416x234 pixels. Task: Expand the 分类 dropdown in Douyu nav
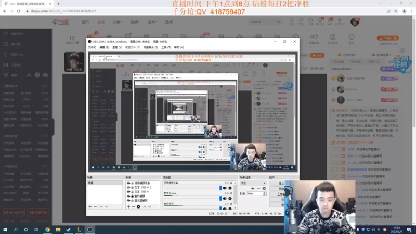point(117,22)
